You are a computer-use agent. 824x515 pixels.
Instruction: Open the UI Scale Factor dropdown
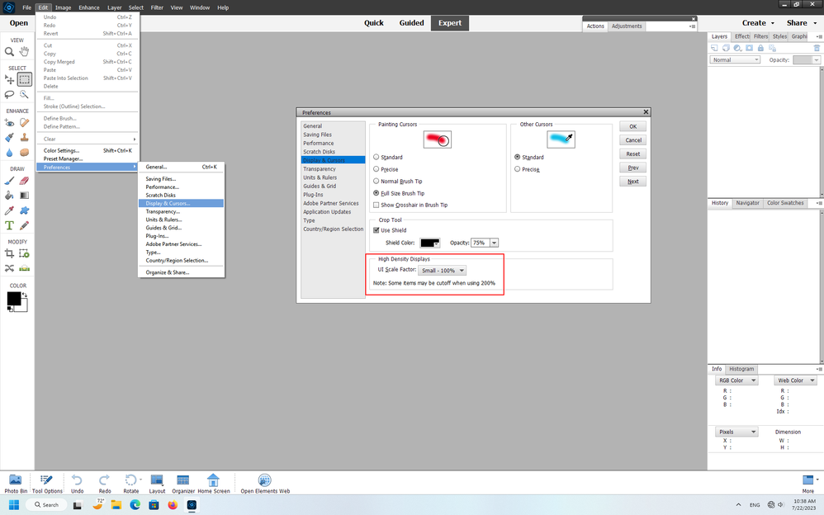(443, 270)
